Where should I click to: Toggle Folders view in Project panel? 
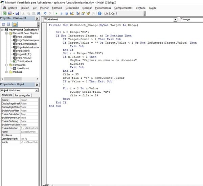point(15,24)
